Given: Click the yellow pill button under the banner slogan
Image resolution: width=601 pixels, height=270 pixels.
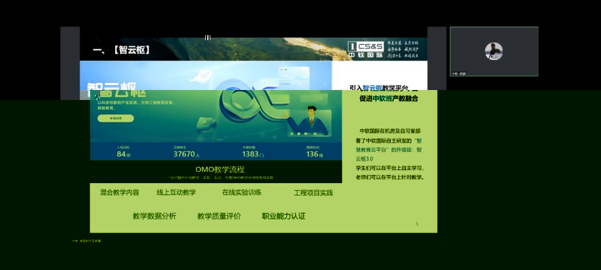Looking at the screenshot, I should [x=116, y=119].
